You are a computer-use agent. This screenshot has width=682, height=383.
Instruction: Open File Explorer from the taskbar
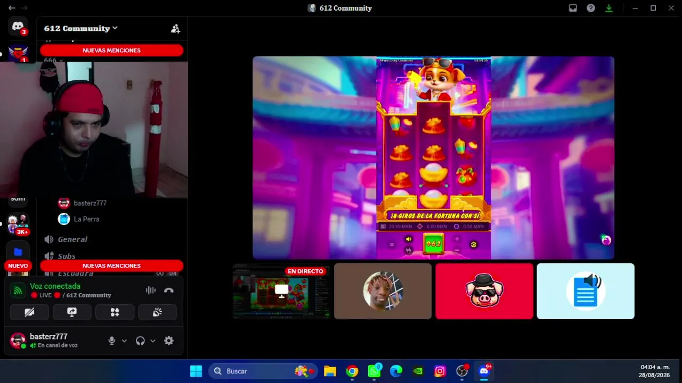(330, 371)
